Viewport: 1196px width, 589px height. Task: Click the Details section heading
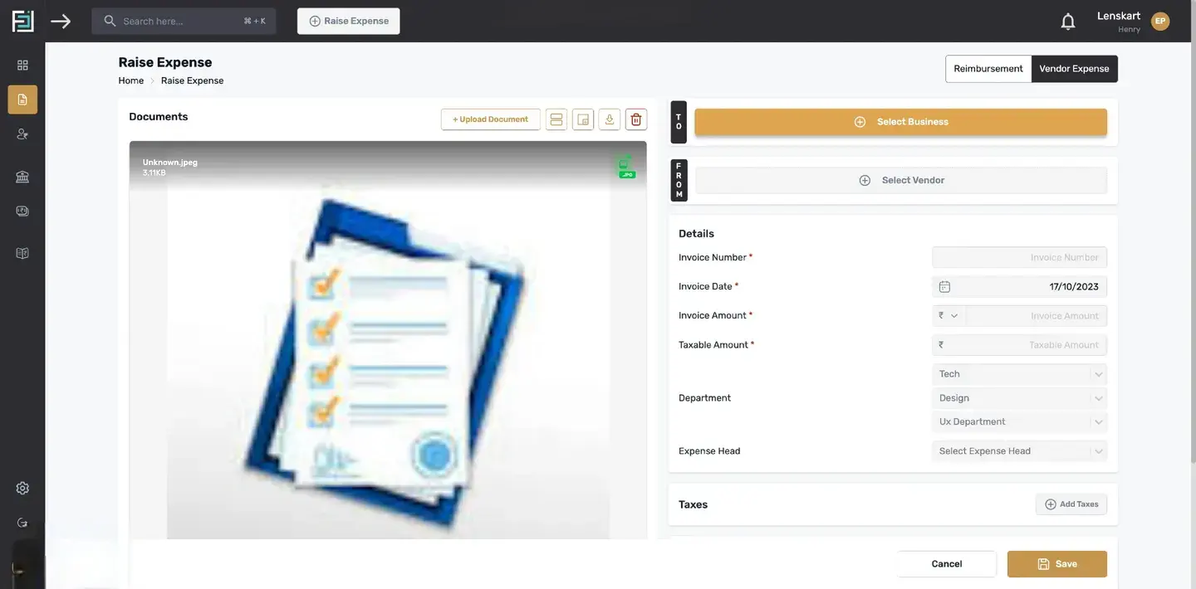(696, 234)
